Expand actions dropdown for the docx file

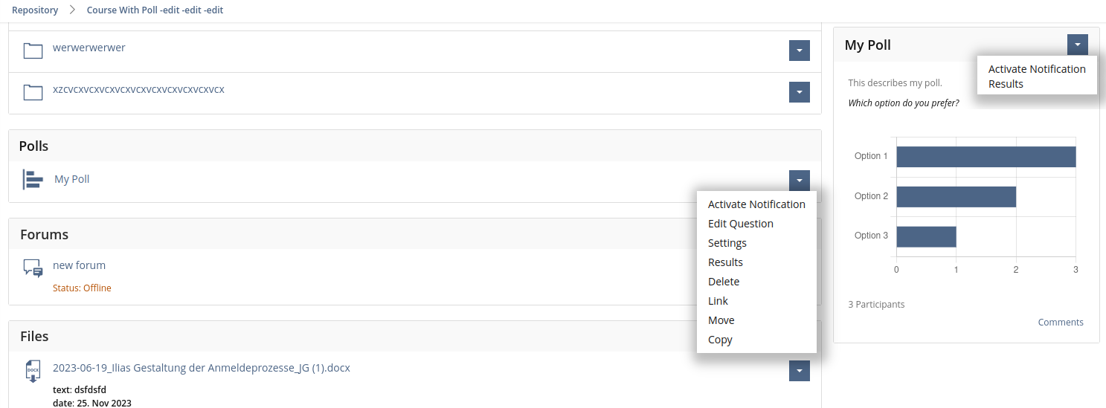[x=799, y=370]
